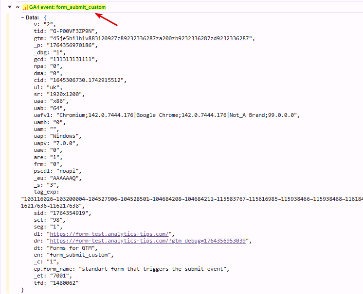Click the tilde marker beside the GA4 icon
Viewport: 363px width, 294px height.
[x=18, y=7]
